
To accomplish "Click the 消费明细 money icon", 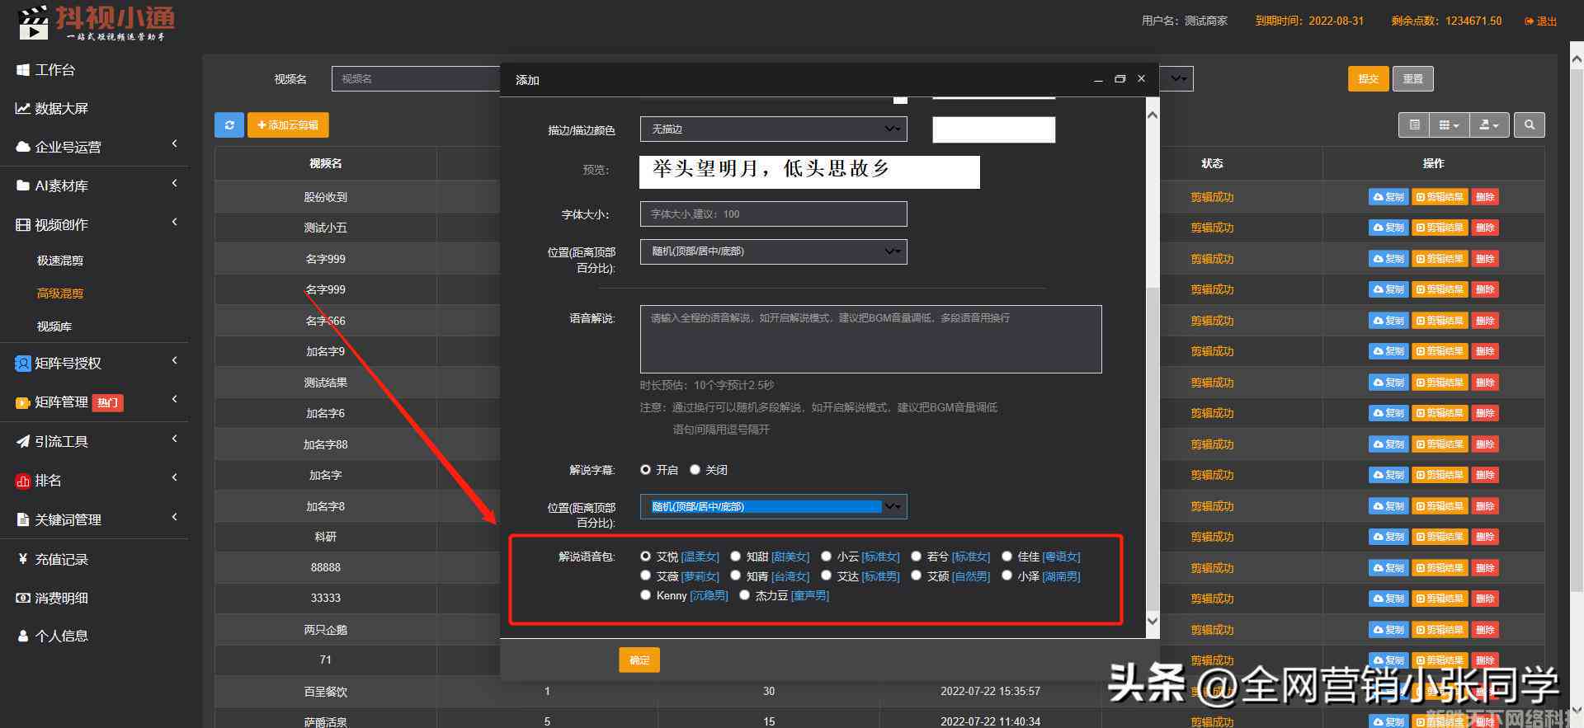I will 23,598.
